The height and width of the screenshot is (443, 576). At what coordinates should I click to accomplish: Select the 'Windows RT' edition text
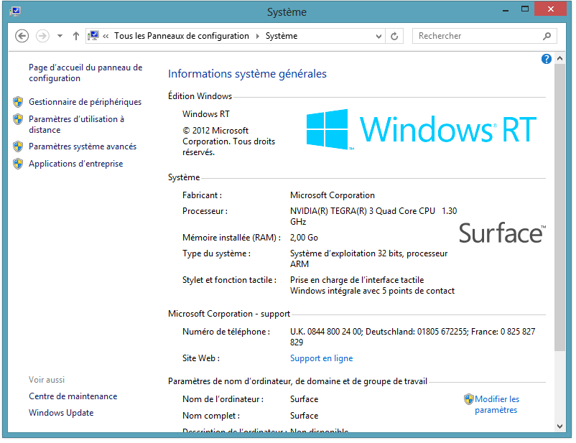pos(206,114)
